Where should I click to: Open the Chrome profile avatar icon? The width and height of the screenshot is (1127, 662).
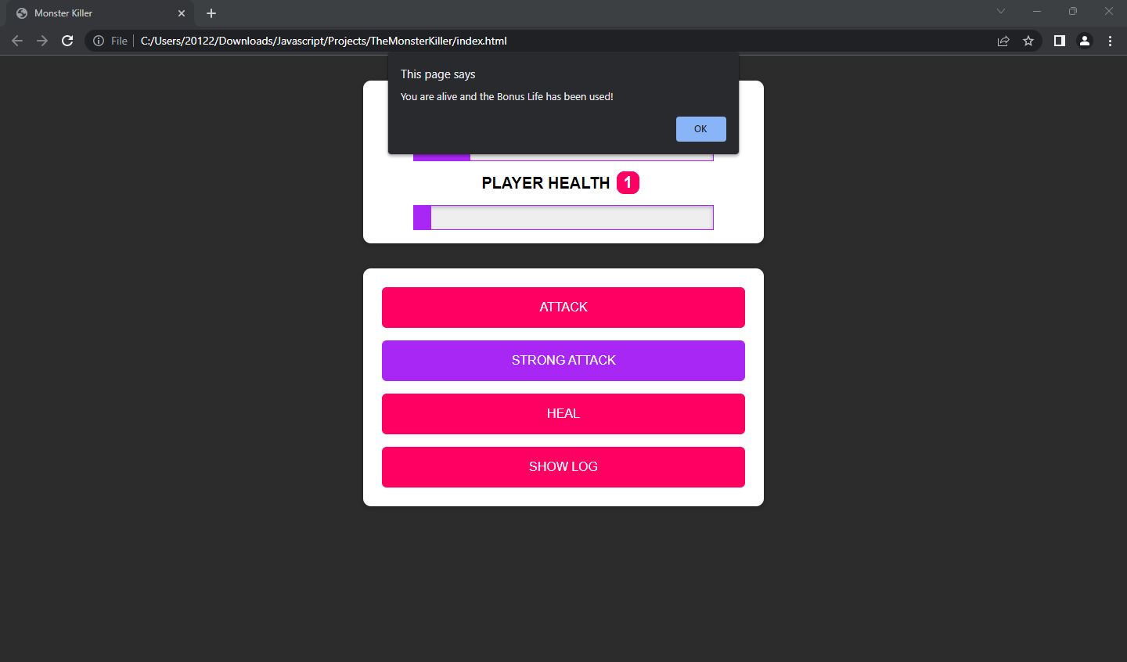(x=1085, y=41)
